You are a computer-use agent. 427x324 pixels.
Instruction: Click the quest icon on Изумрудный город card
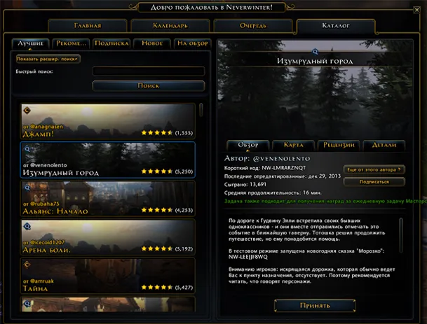tap(27, 148)
